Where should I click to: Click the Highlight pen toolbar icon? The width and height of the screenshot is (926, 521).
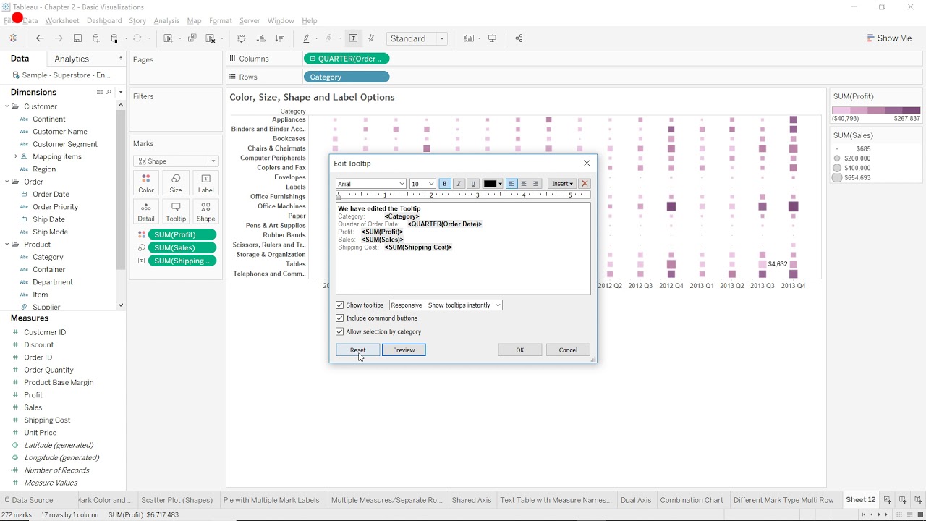307,38
